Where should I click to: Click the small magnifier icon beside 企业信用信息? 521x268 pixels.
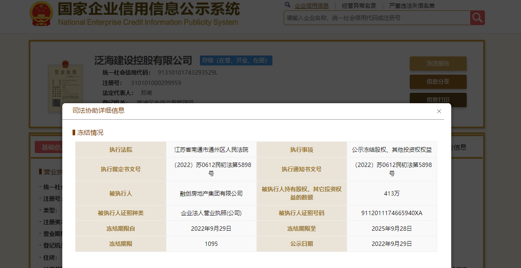287,5
